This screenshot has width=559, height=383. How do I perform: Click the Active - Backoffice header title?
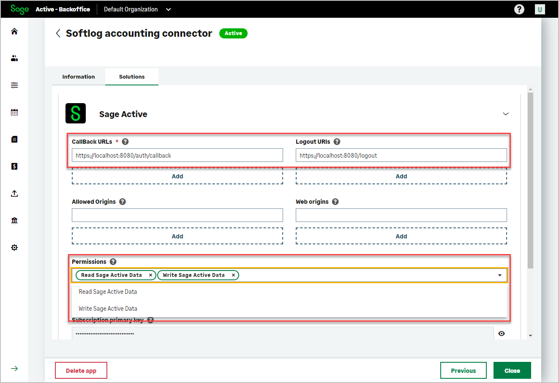coord(63,9)
